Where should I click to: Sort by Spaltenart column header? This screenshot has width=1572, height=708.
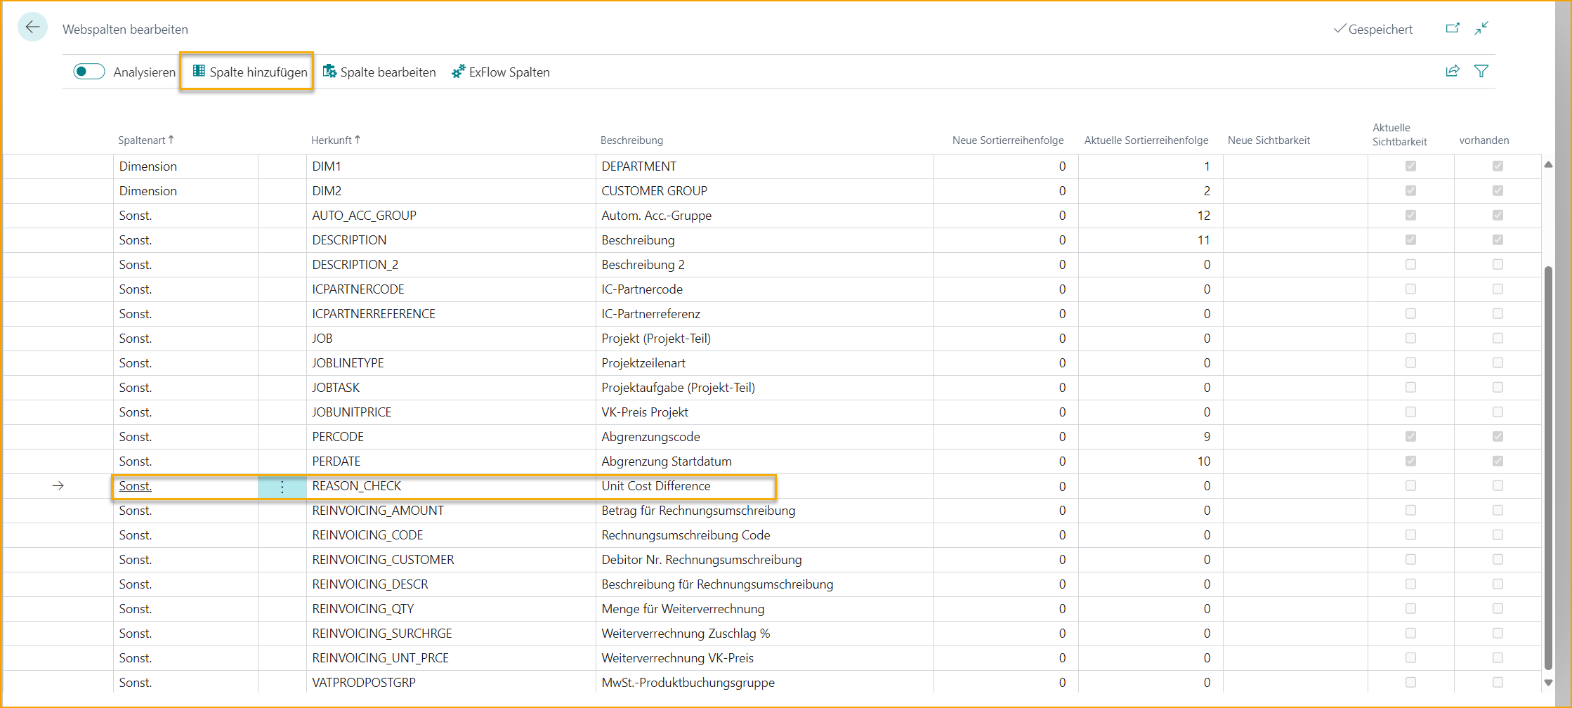142,140
